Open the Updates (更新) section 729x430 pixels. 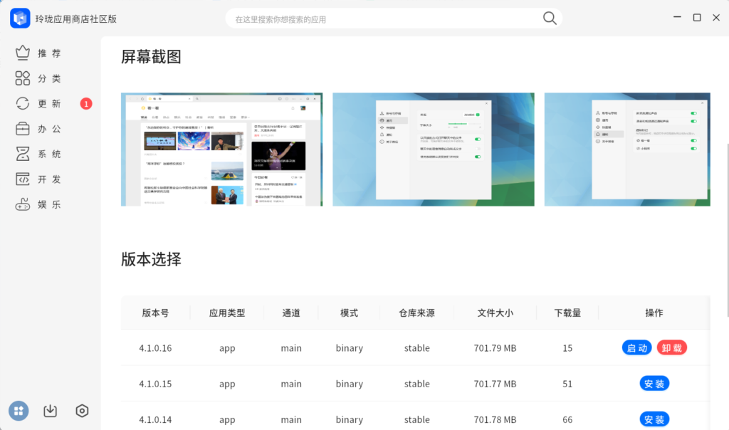click(39, 104)
